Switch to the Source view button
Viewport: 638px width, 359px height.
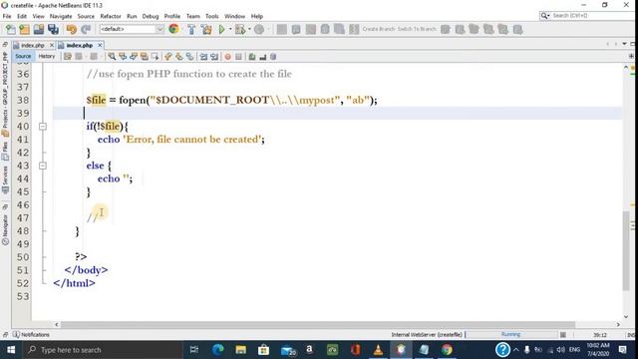point(23,56)
